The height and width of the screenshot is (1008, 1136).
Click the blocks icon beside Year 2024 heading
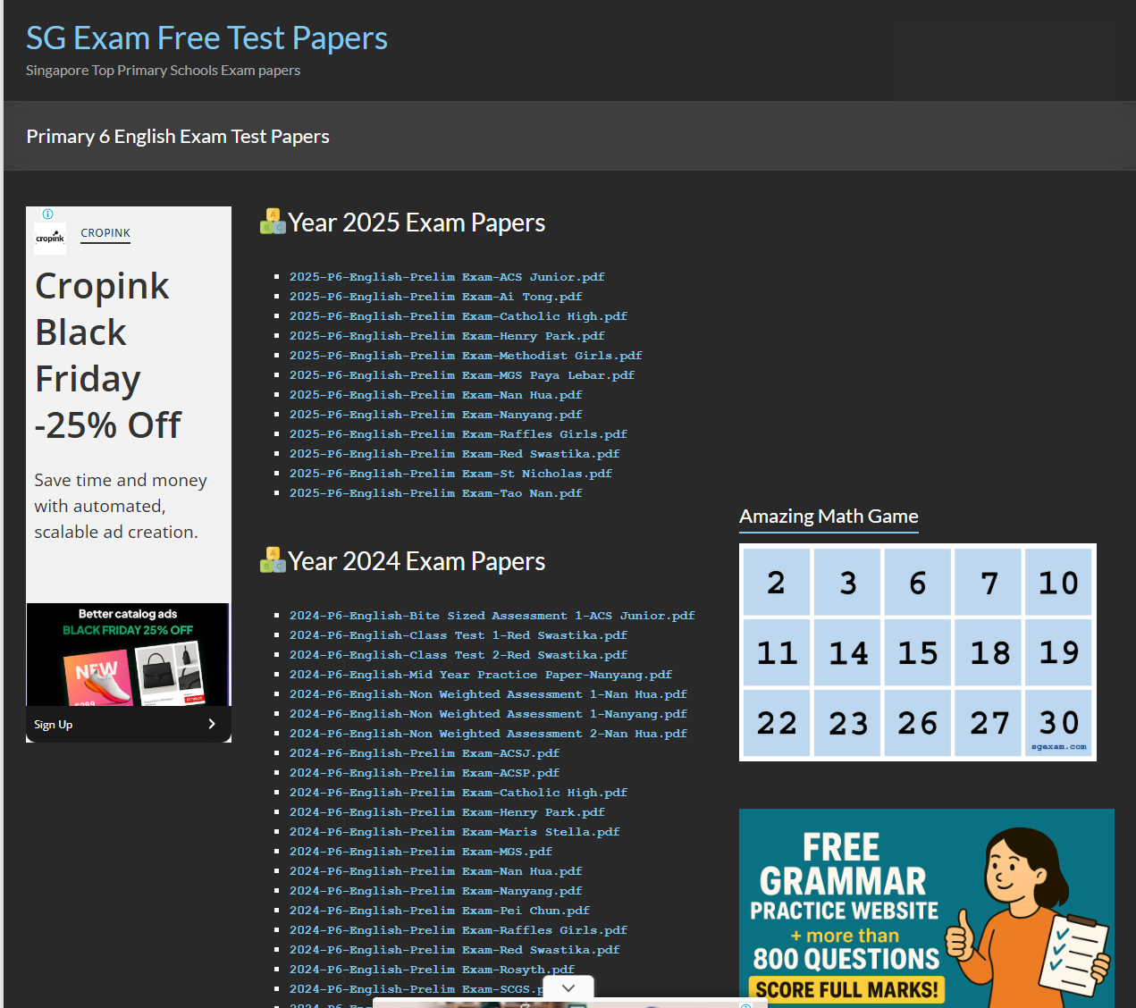tap(272, 560)
